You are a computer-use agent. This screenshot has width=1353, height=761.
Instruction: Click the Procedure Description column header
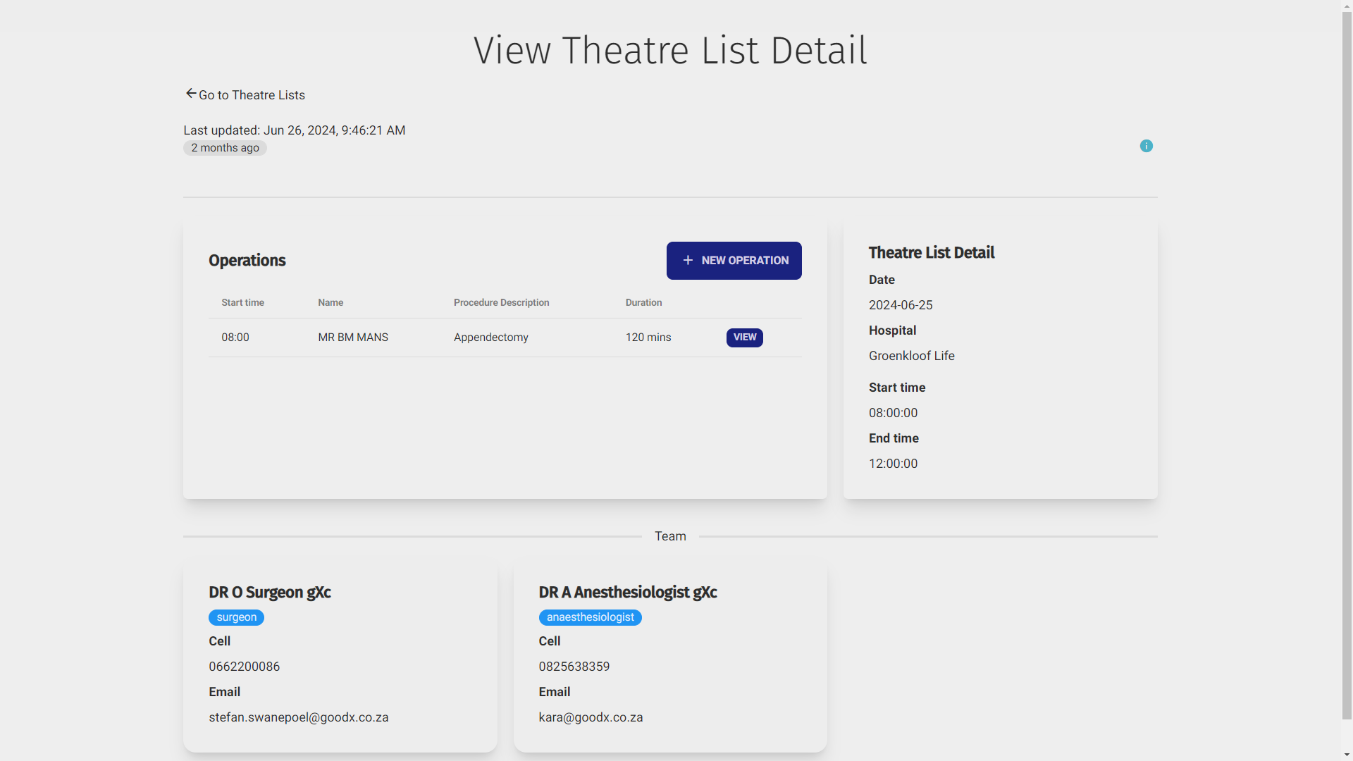coord(501,302)
